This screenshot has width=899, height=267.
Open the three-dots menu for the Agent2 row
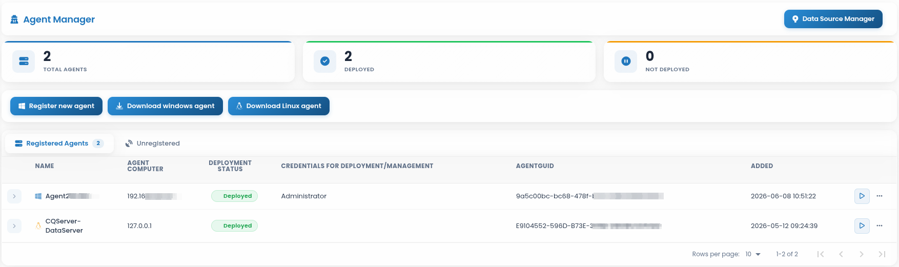[880, 196]
